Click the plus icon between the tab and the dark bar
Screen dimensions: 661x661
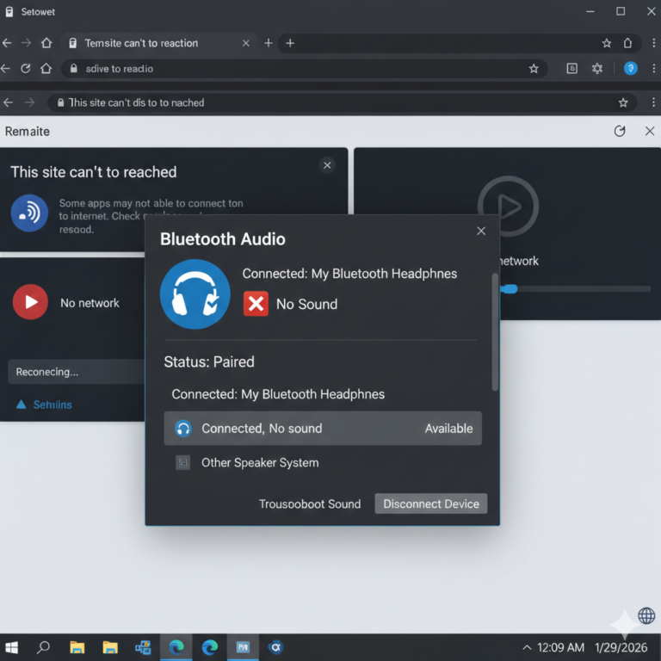click(269, 43)
